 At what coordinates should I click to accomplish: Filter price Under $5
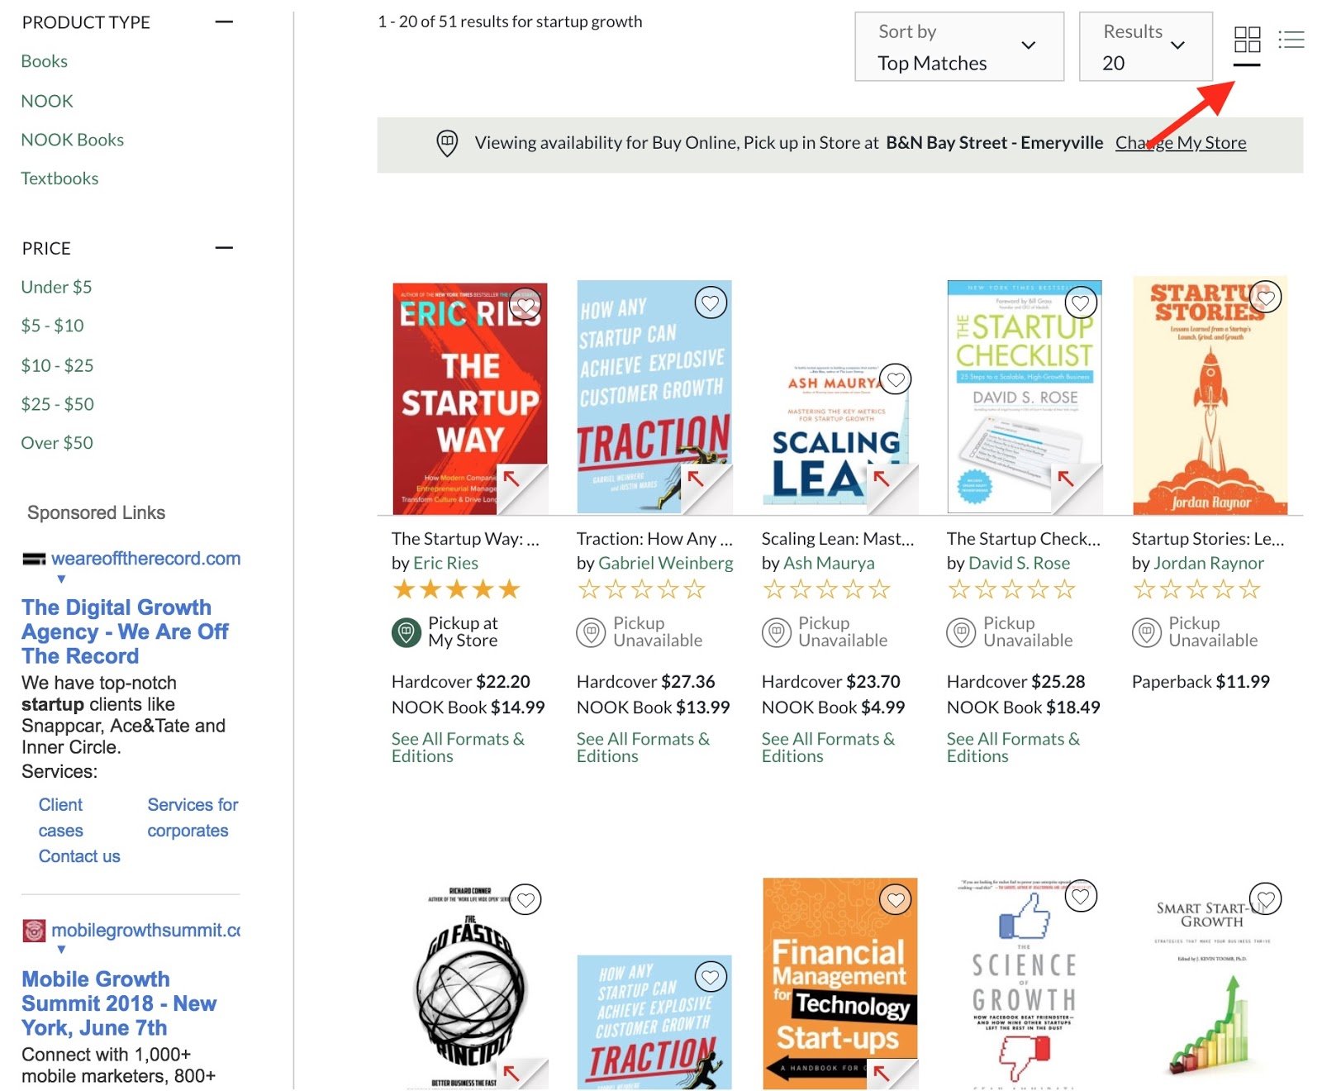pos(56,287)
